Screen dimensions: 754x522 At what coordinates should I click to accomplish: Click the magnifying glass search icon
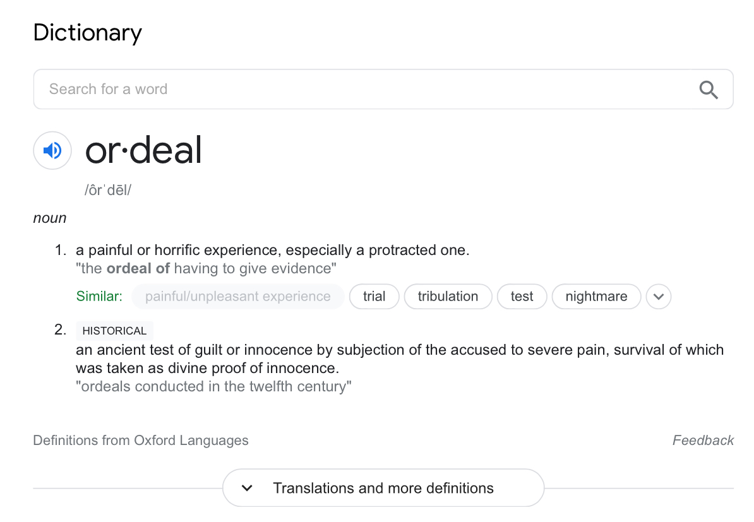click(709, 90)
